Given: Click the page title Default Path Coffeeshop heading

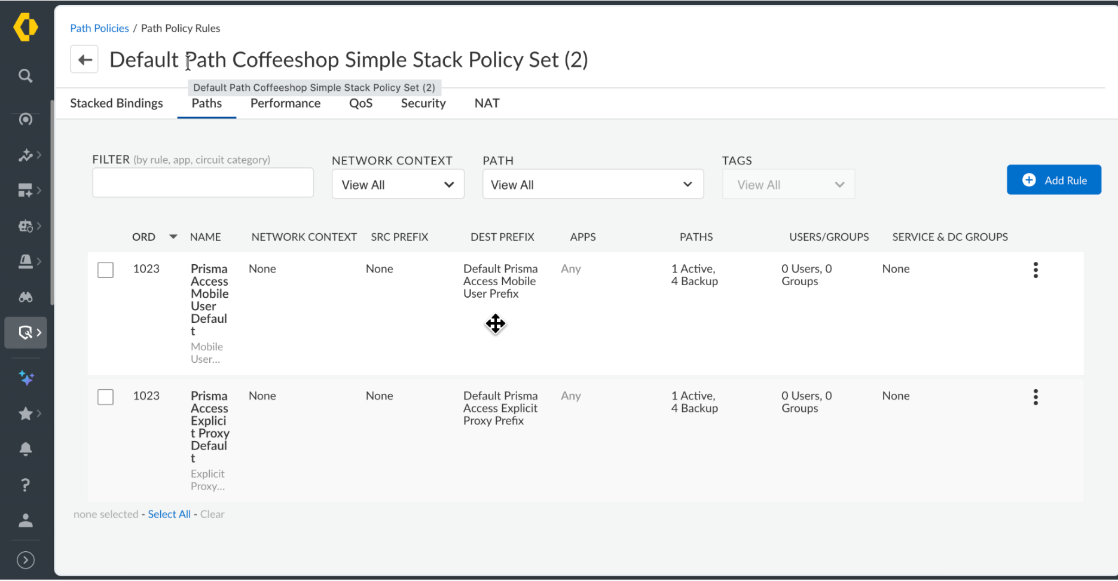Looking at the screenshot, I should [x=349, y=60].
